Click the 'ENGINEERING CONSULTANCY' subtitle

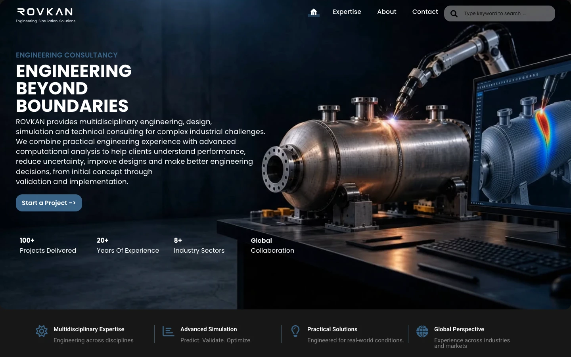pos(67,55)
